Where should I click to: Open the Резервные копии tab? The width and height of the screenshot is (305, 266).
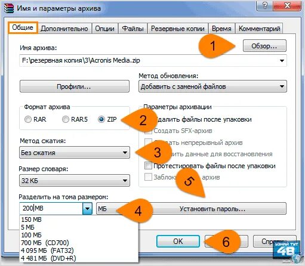point(178,29)
